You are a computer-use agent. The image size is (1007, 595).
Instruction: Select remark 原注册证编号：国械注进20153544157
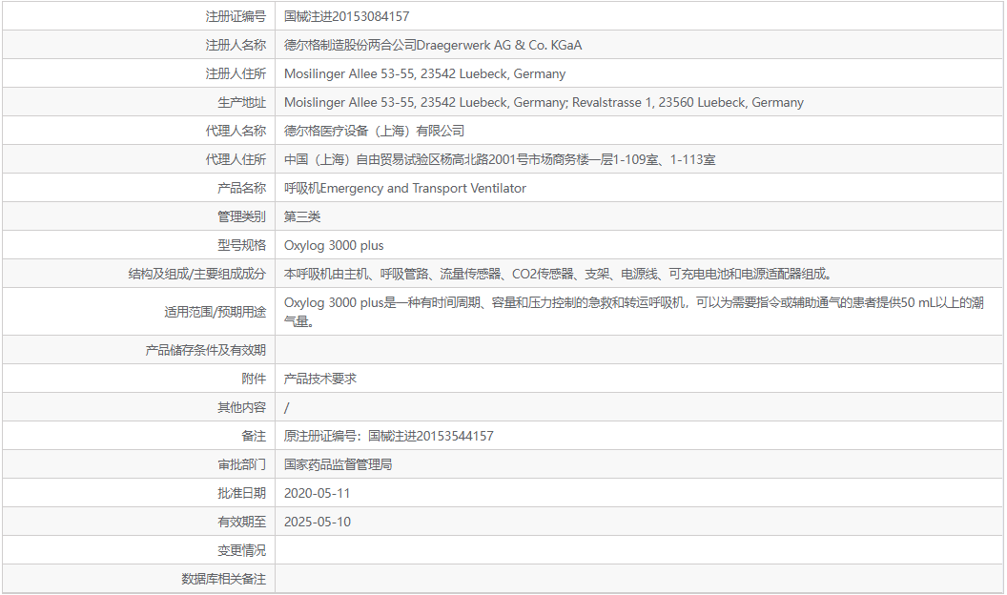tap(388, 436)
